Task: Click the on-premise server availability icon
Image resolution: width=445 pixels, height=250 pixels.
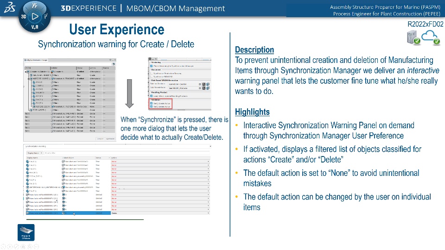Action: [x=413, y=37]
